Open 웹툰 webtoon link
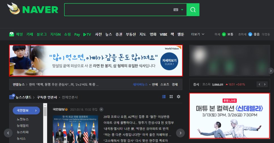274x143 pixels. 181,34
